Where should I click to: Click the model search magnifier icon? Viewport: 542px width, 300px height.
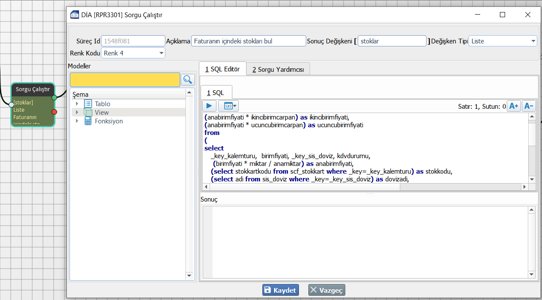[188, 80]
